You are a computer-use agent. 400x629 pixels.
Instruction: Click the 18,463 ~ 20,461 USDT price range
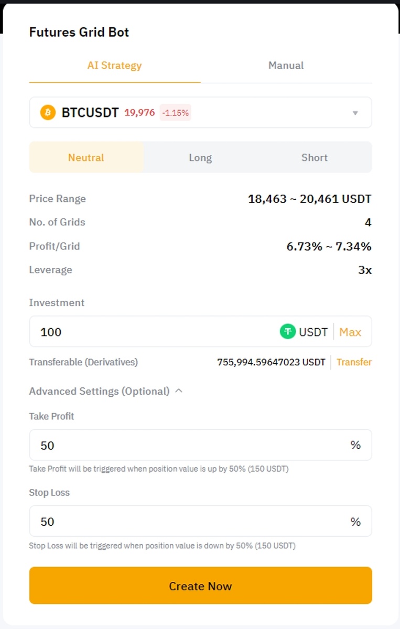(x=309, y=199)
